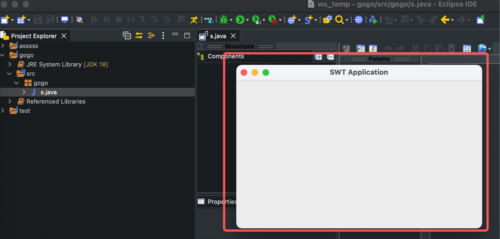This screenshot has width=500, height=239.
Task: Click the Reparse refresh icon in designer toolbar
Action: pos(373,49)
